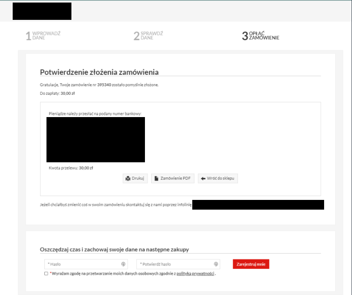
Task: Open the polityką prywatności link
Action: [195, 273]
